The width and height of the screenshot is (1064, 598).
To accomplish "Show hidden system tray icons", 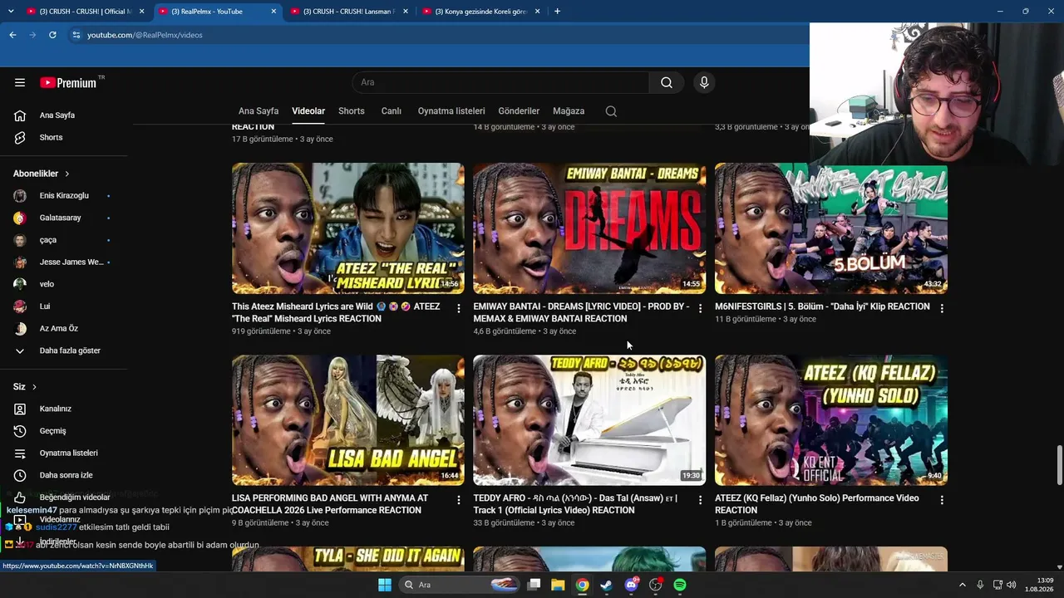I will tap(963, 585).
